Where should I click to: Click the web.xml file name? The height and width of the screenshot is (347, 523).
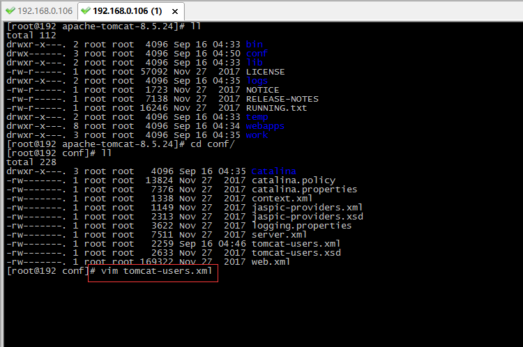(x=271, y=262)
